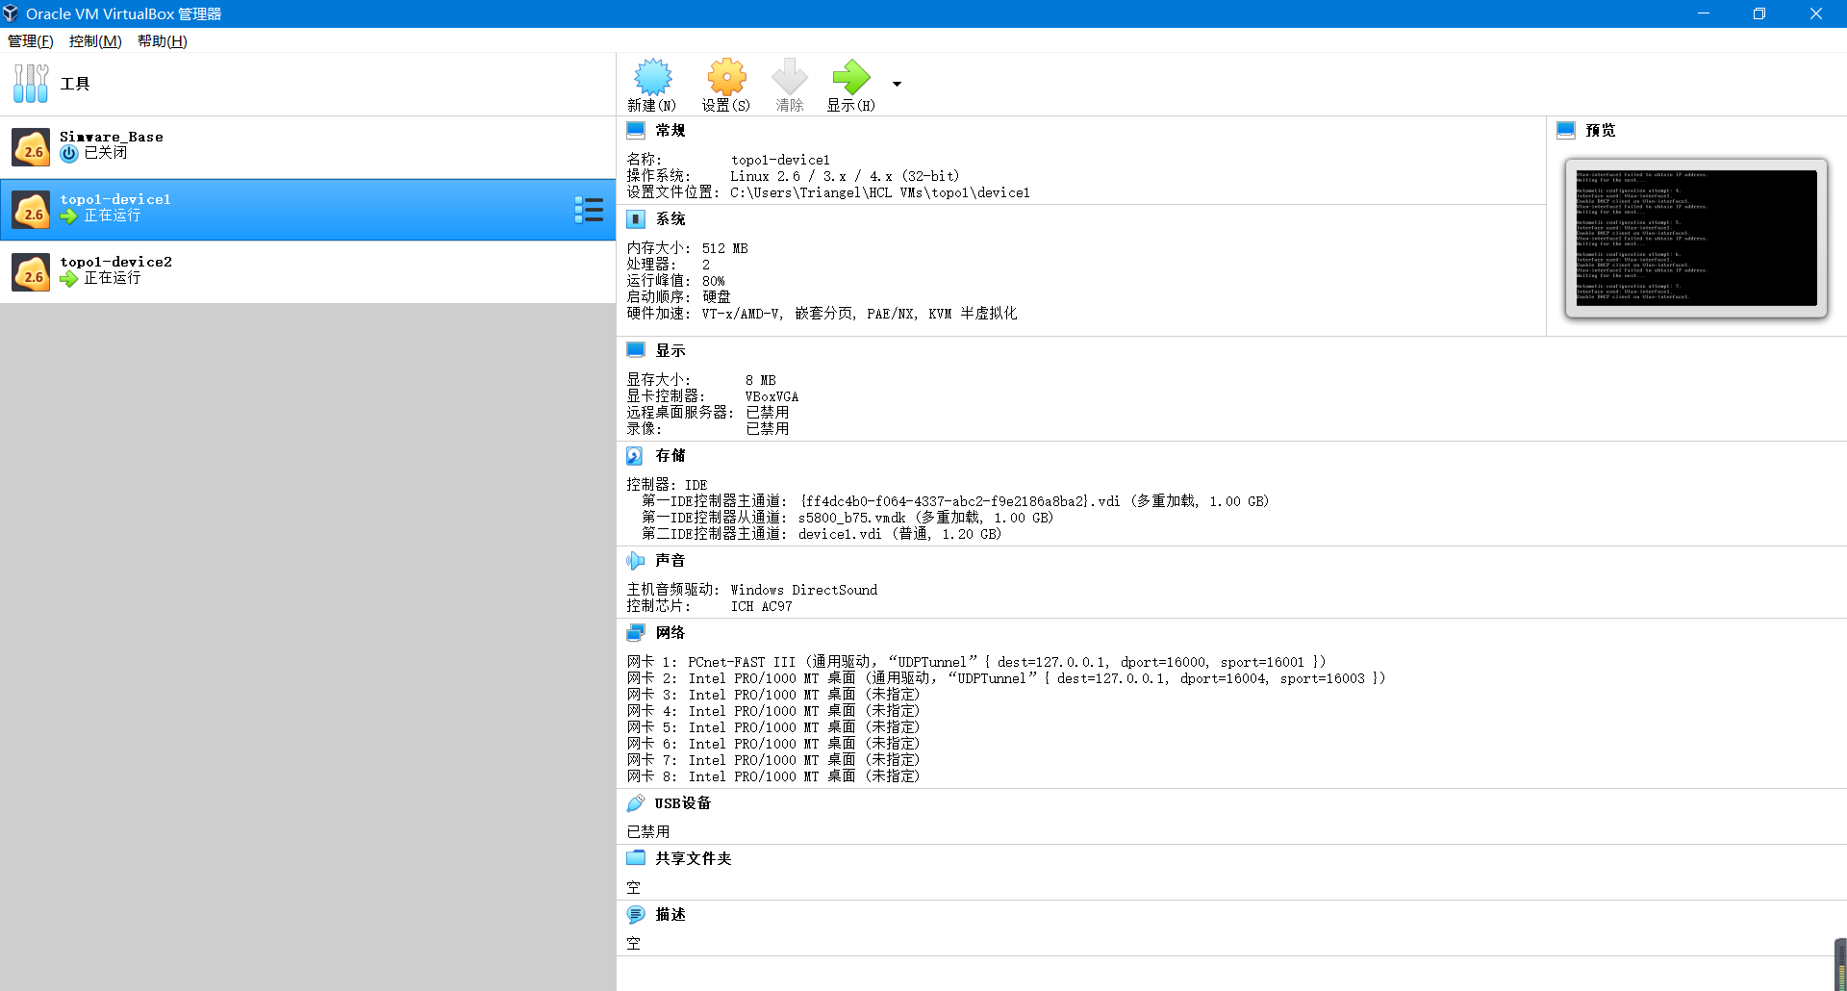Click the 显示 details section heading
Viewport: 1847px width, 991px height.
[670, 351]
